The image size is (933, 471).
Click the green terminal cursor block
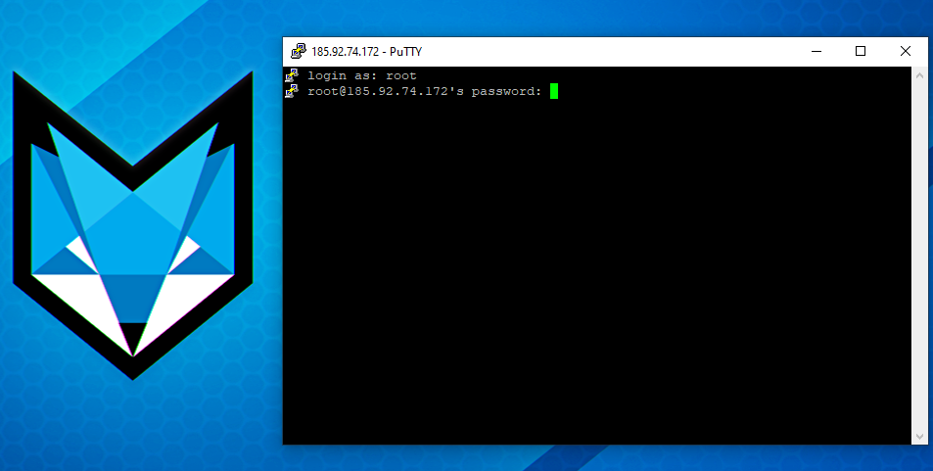coord(553,91)
